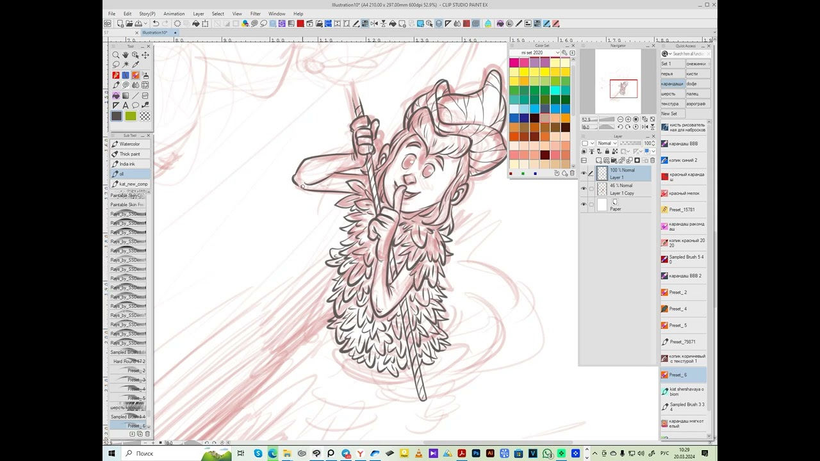Select the Preset_15781 quick access brush
Image resolution: width=820 pixels, height=461 pixels.
point(684,209)
